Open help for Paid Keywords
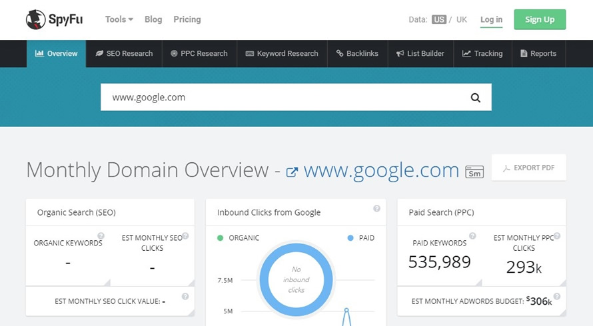Viewport: 593px width, 326px height. coord(472,236)
